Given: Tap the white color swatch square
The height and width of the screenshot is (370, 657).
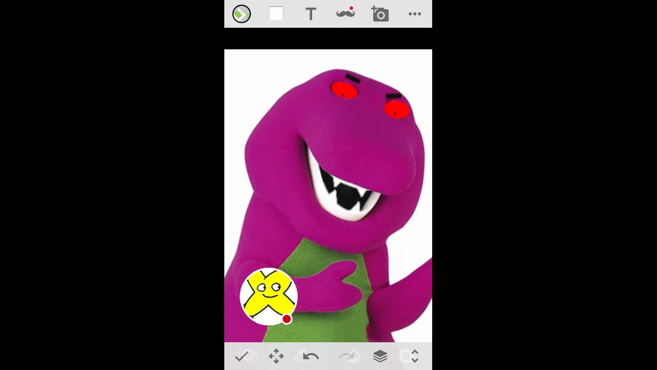Looking at the screenshot, I should click(x=276, y=14).
